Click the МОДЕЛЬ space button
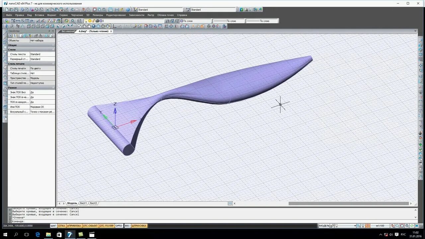Image resolution: width=425 pixels, height=239 pixels. (x=324, y=226)
